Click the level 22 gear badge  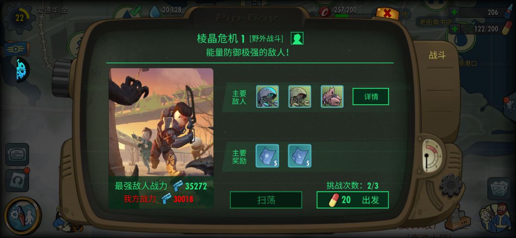coord(20,18)
